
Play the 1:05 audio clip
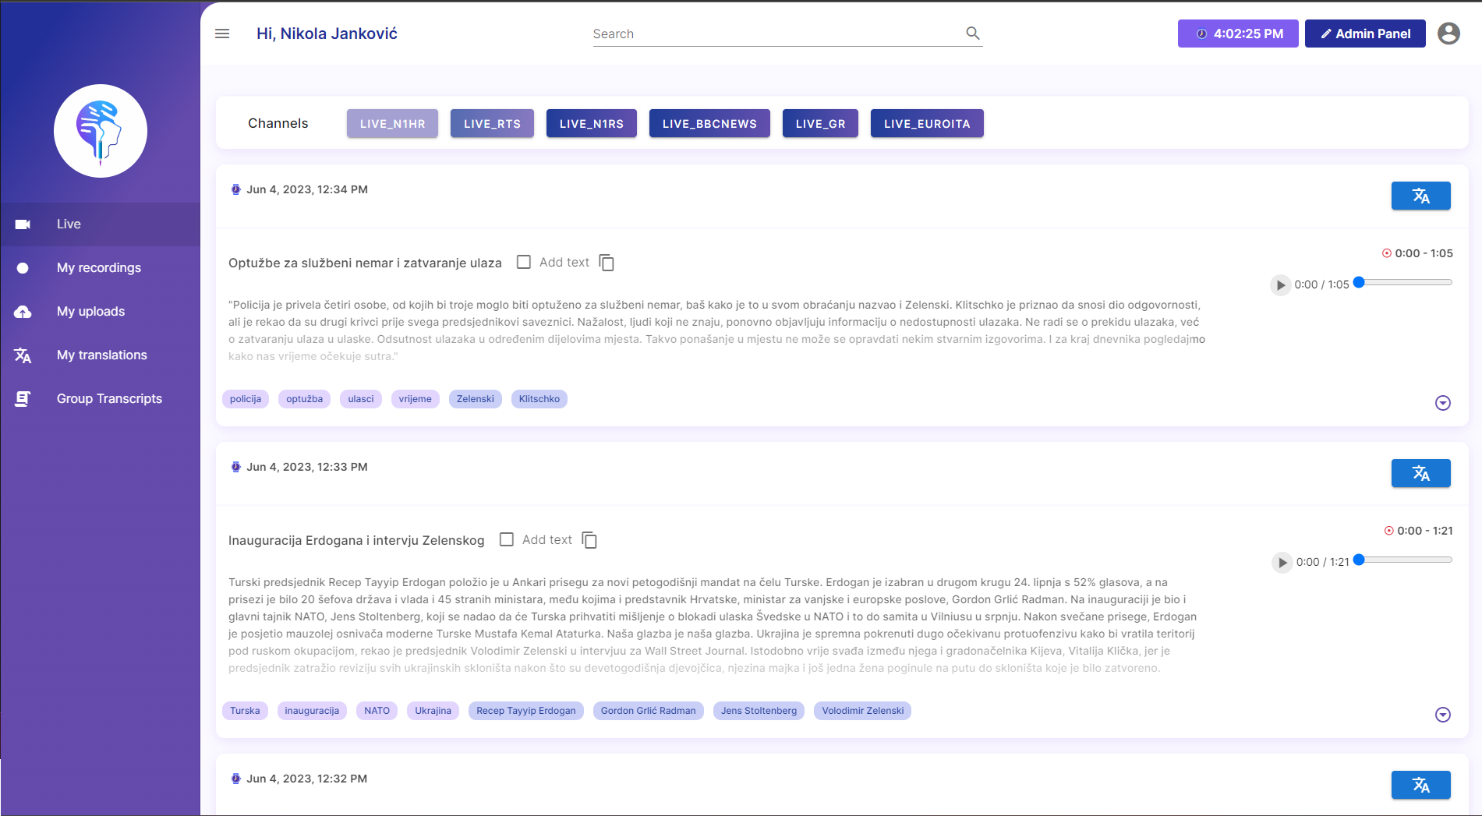(x=1280, y=285)
